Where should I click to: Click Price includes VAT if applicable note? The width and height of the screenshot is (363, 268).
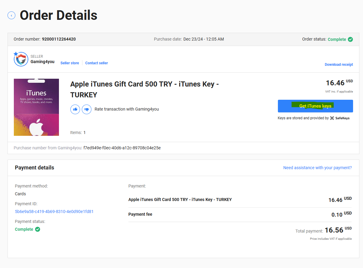pos(331,239)
